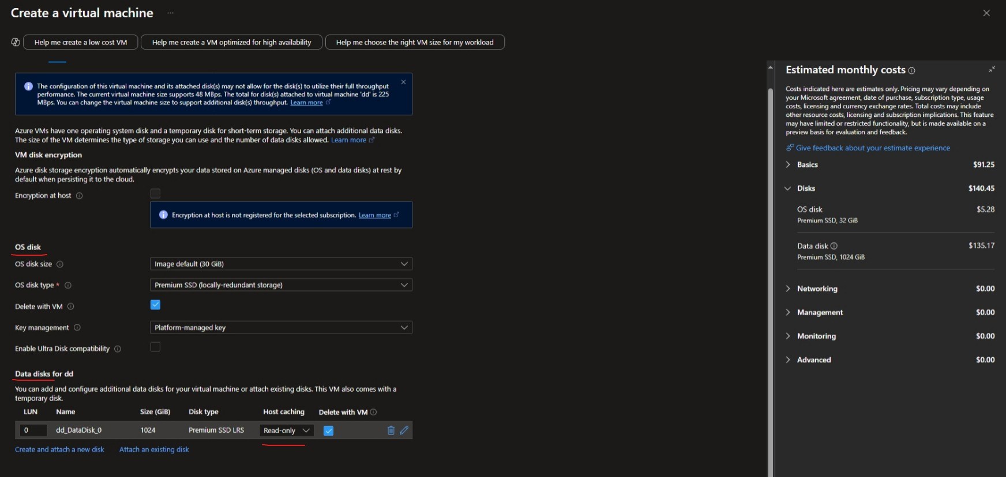Select Premium SSD LRS disk type cell
This screenshot has height=477, width=1006.
(x=216, y=430)
